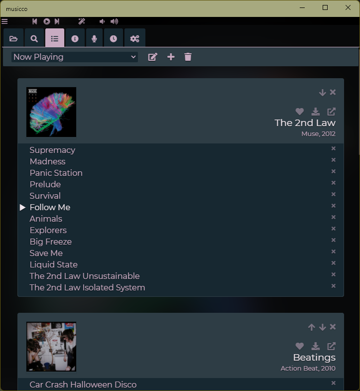Delete the playlist with the trash icon

pyautogui.click(x=188, y=57)
